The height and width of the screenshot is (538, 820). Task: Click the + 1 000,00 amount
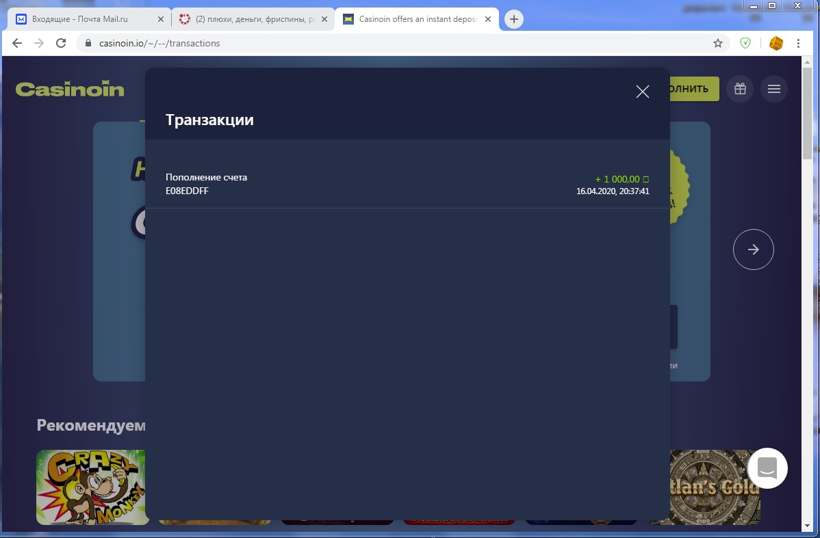(x=622, y=179)
